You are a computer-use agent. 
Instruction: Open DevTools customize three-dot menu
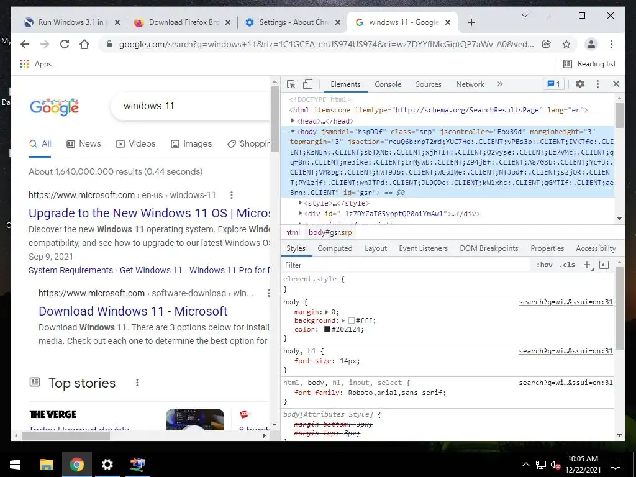coord(597,84)
